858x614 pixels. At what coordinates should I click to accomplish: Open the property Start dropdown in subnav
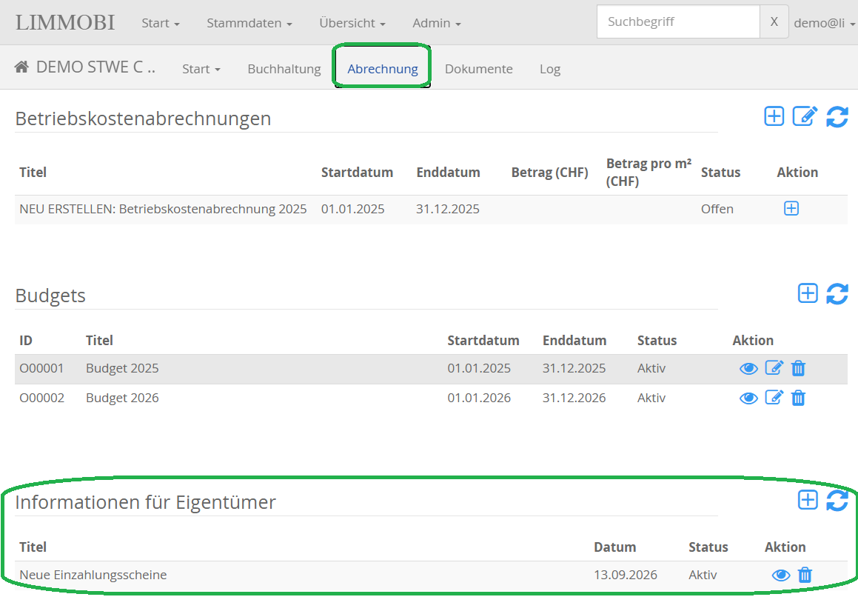pyautogui.click(x=201, y=69)
